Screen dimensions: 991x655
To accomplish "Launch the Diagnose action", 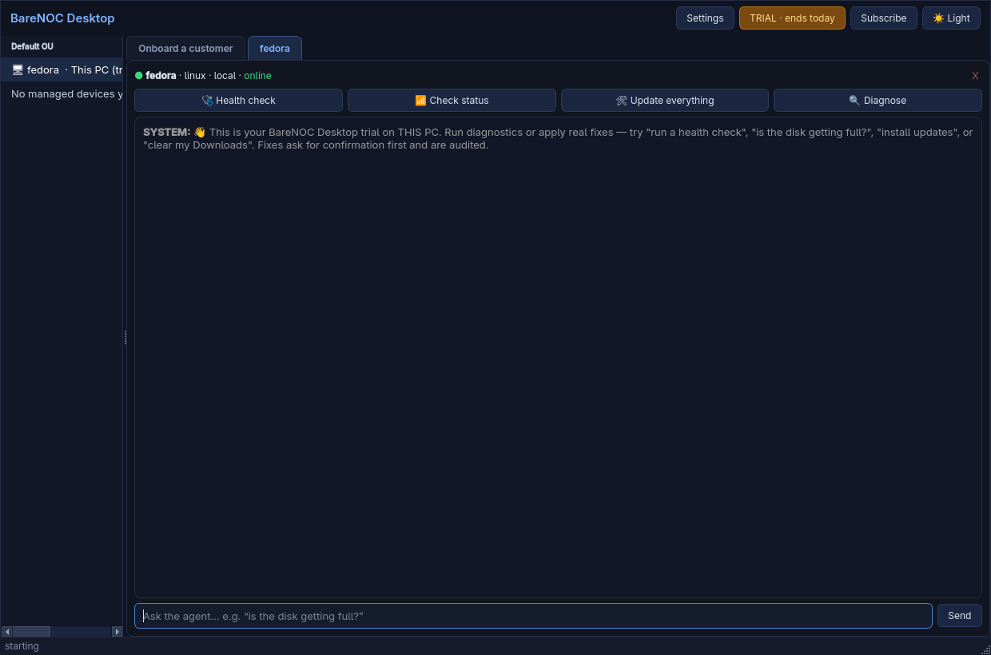I will click(x=878, y=100).
